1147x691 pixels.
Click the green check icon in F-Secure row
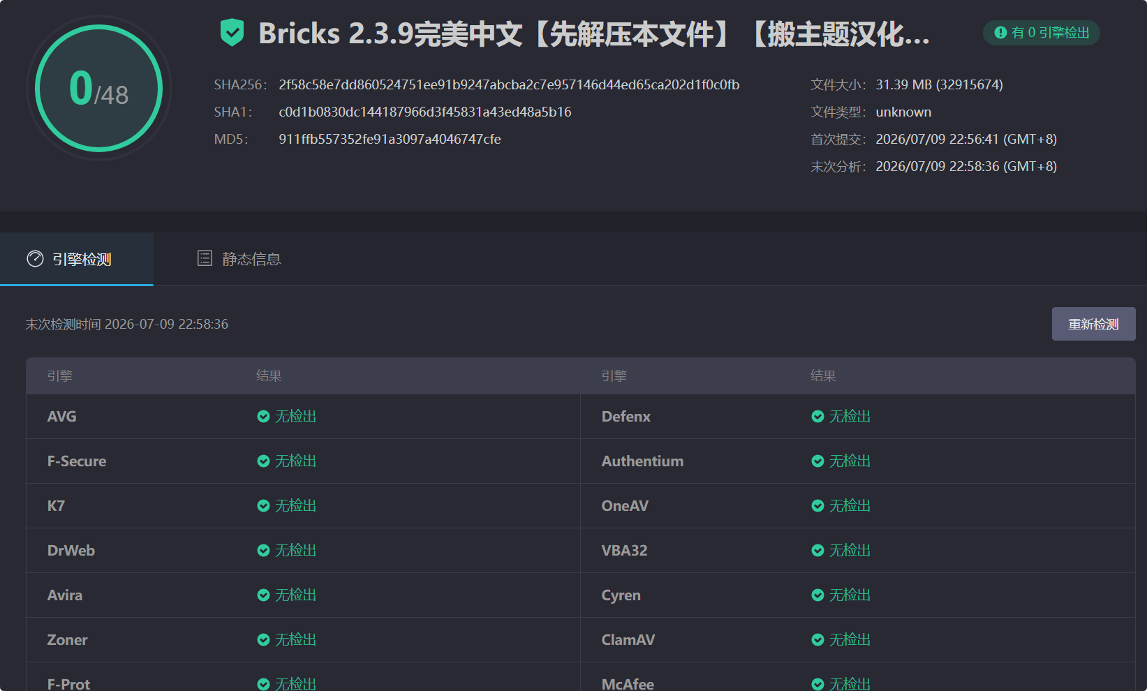[x=263, y=461]
